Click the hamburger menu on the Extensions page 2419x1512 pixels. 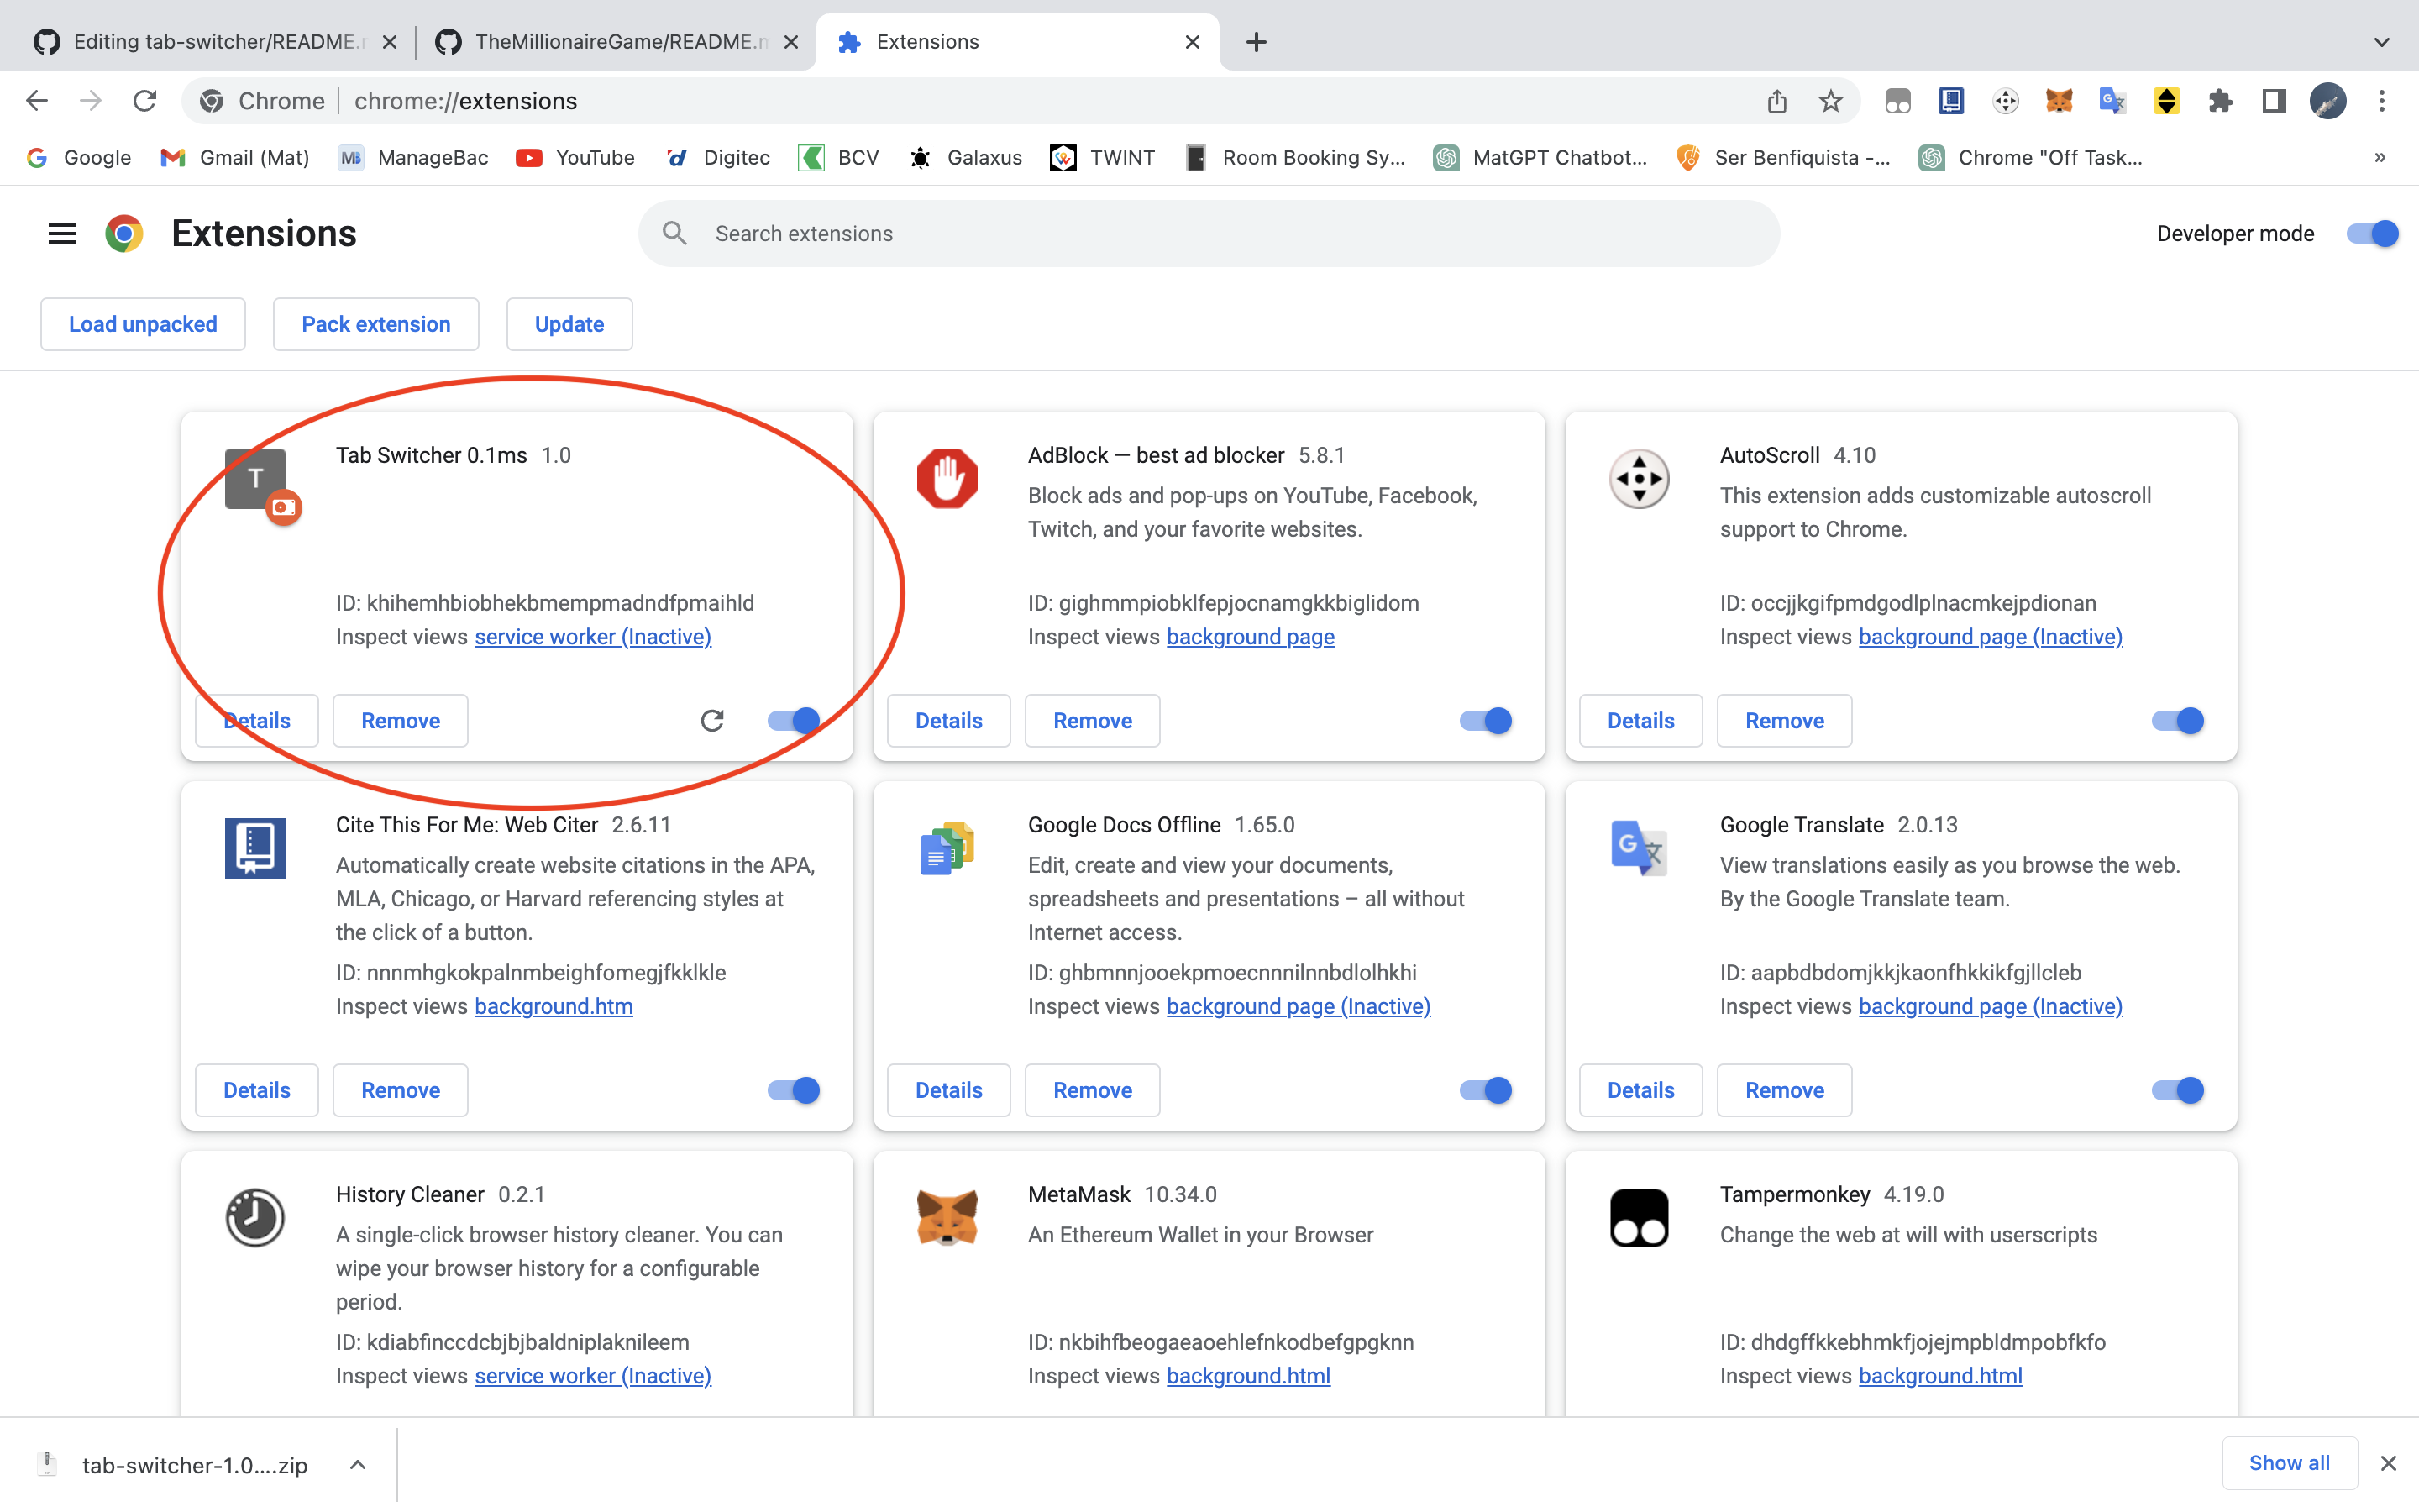61,233
